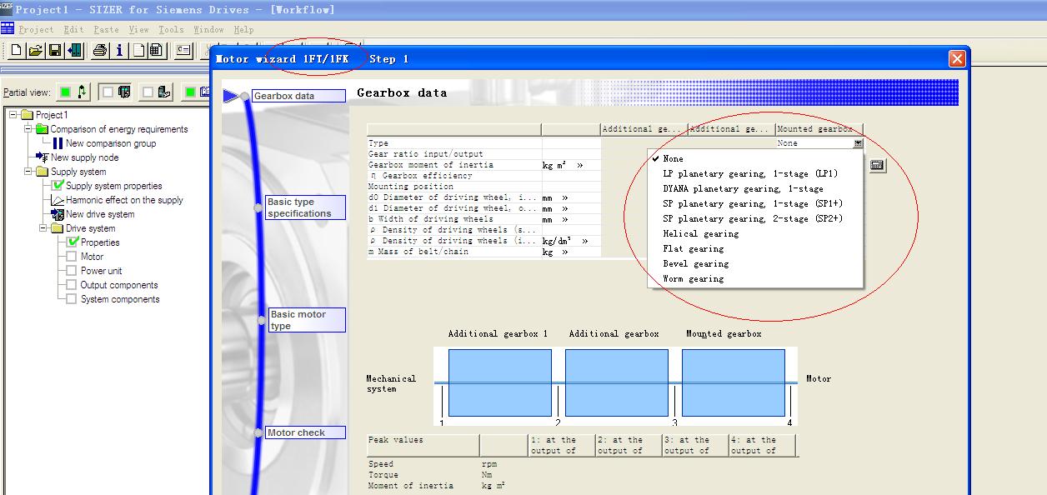
Task: Select the New supply node icon
Action: pos(43,157)
